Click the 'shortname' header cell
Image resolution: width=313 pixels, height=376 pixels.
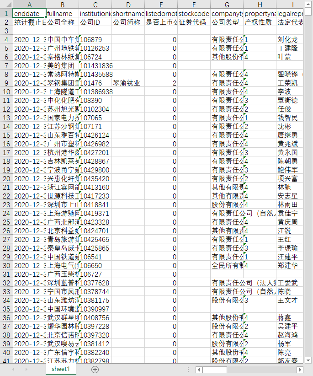128,13
